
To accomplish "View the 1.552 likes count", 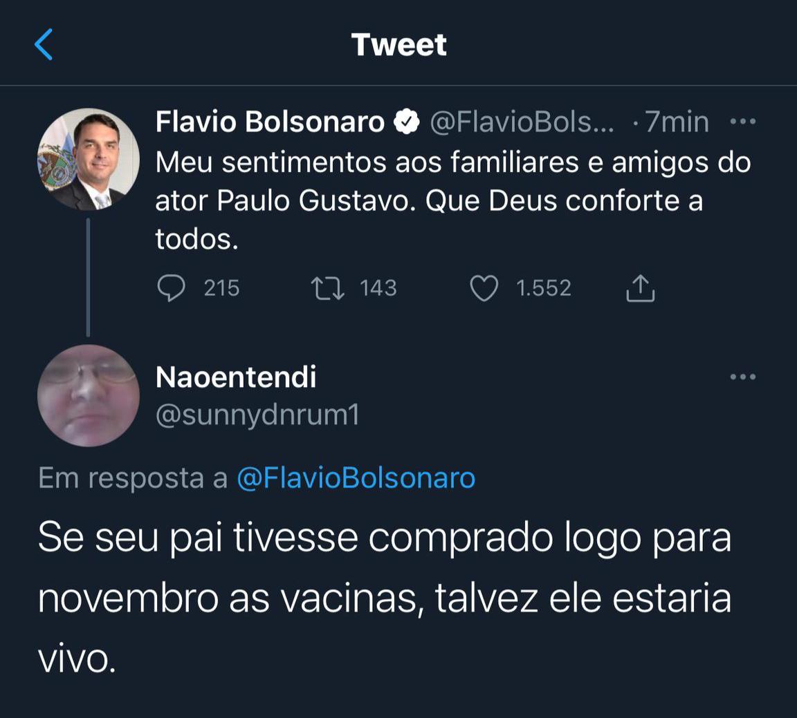I will tap(544, 288).
